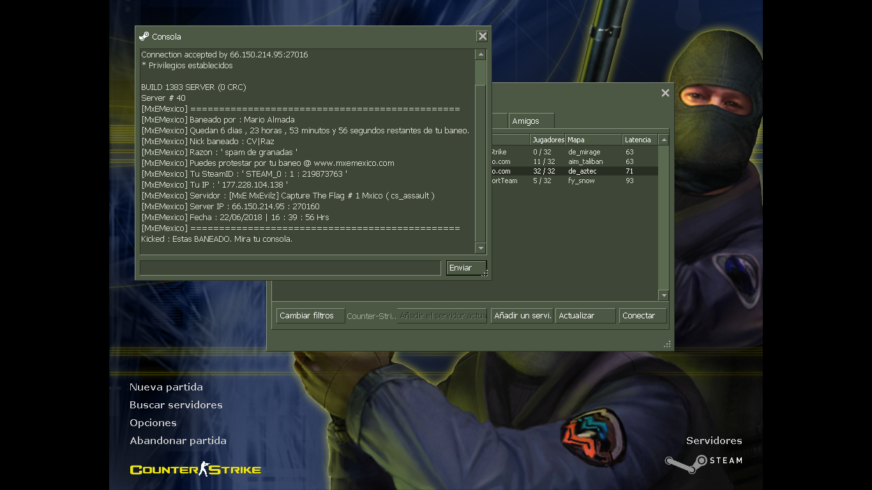The image size is (872, 490).
Task: Click the Cambiar filtros button
Action: point(310,316)
